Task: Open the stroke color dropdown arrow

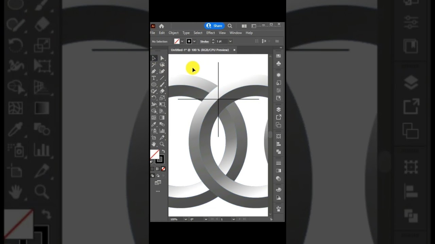Action: [194, 41]
